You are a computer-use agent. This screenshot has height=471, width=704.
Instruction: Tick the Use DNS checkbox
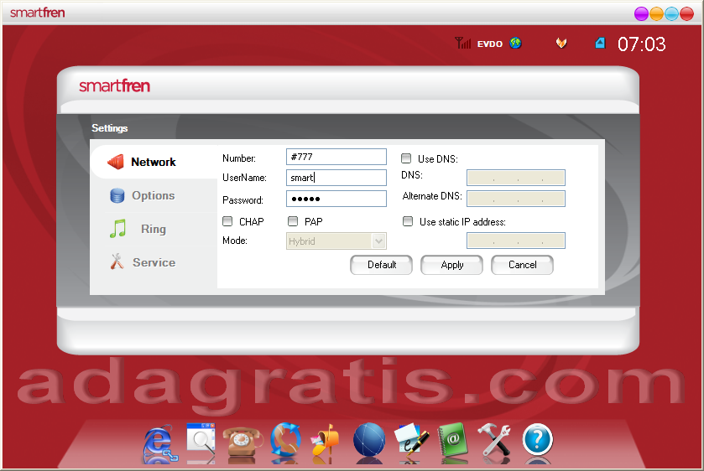(406, 158)
